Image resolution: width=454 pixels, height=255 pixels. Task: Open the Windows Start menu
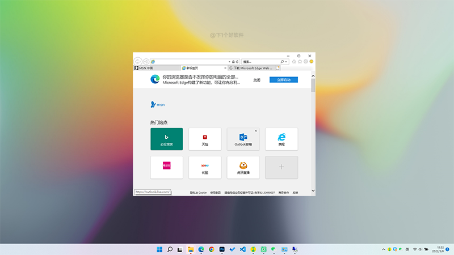click(x=159, y=249)
